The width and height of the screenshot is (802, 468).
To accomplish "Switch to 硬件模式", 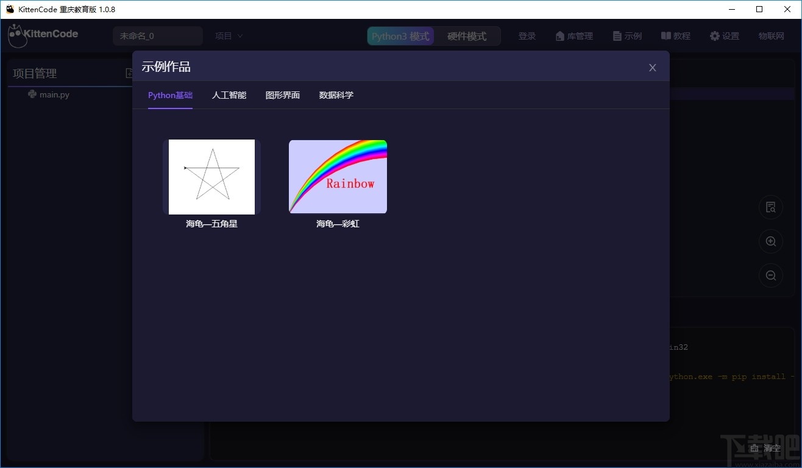I will 467,35.
